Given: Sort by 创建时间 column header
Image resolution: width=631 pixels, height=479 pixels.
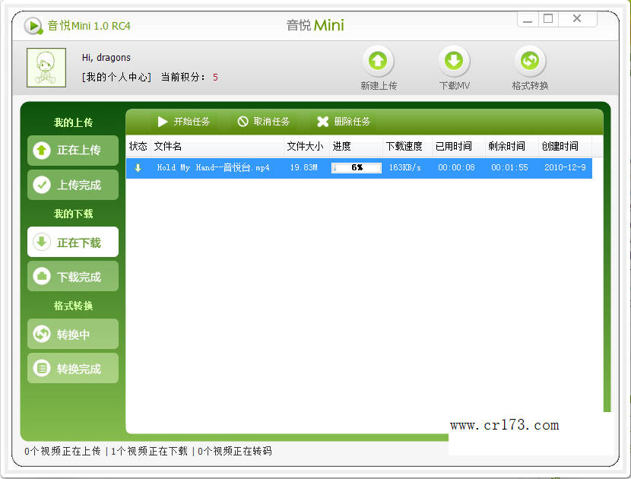Looking at the screenshot, I should (565, 146).
